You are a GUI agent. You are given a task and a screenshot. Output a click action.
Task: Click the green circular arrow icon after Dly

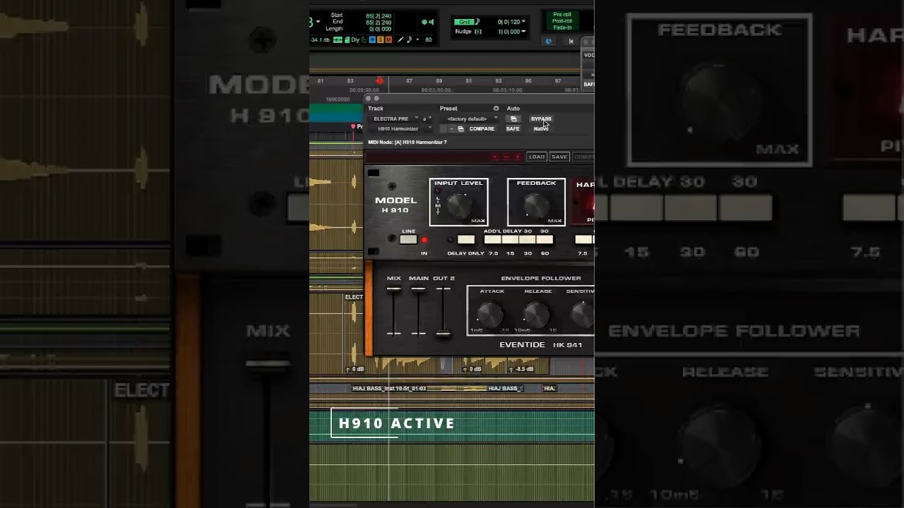[364, 40]
